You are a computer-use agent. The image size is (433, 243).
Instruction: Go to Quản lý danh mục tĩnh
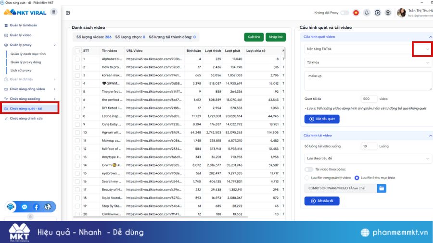pos(28,54)
